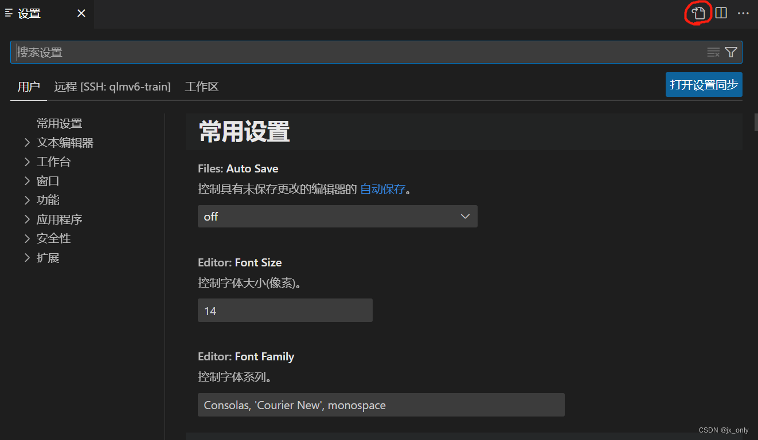This screenshot has width=758, height=440.
Task: Click the 安全性 tree label
Action: pyautogui.click(x=54, y=238)
